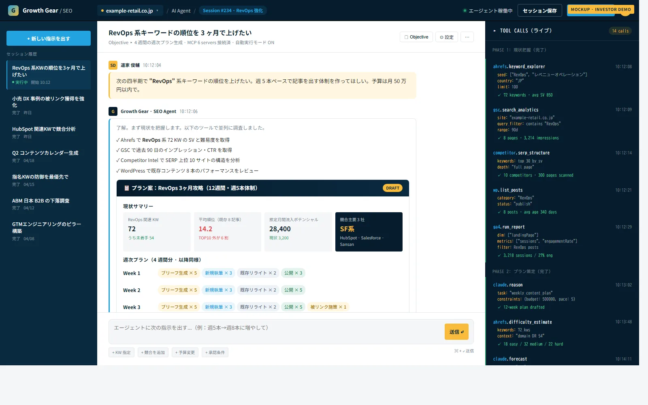Open the gsc.search_analytics tool call
This screenshot has height=405, width=648.
point(562,124)
